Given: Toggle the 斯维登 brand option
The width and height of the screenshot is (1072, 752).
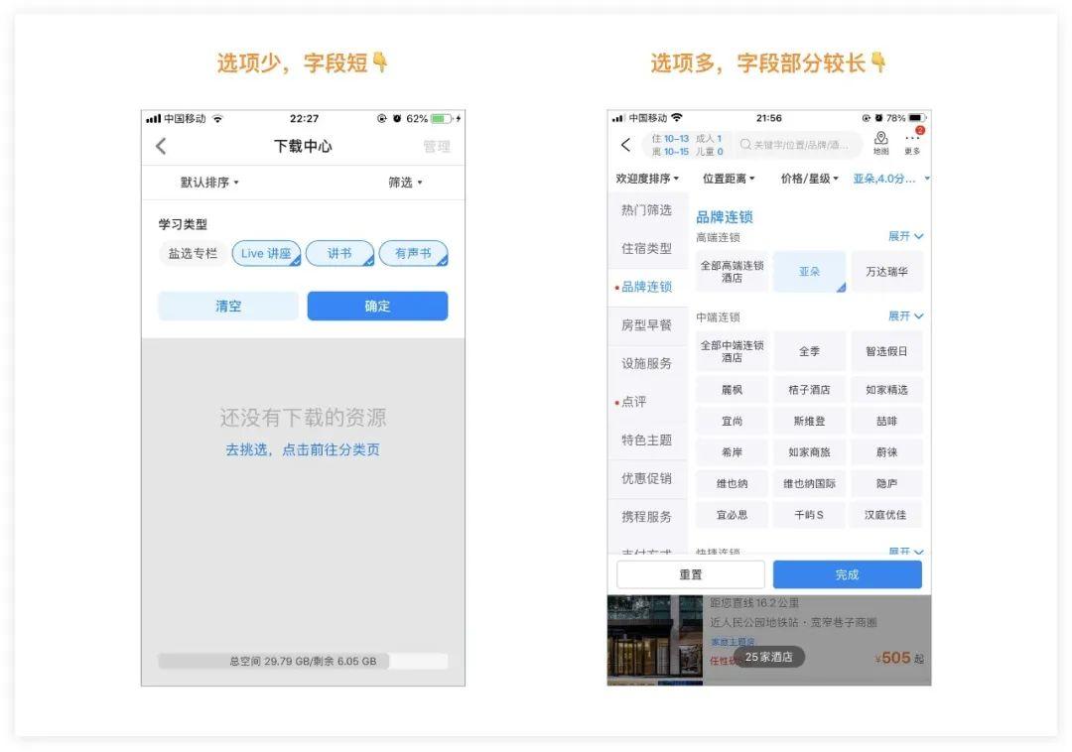Looking at the screenshot, I should click(x=810, y=422).
